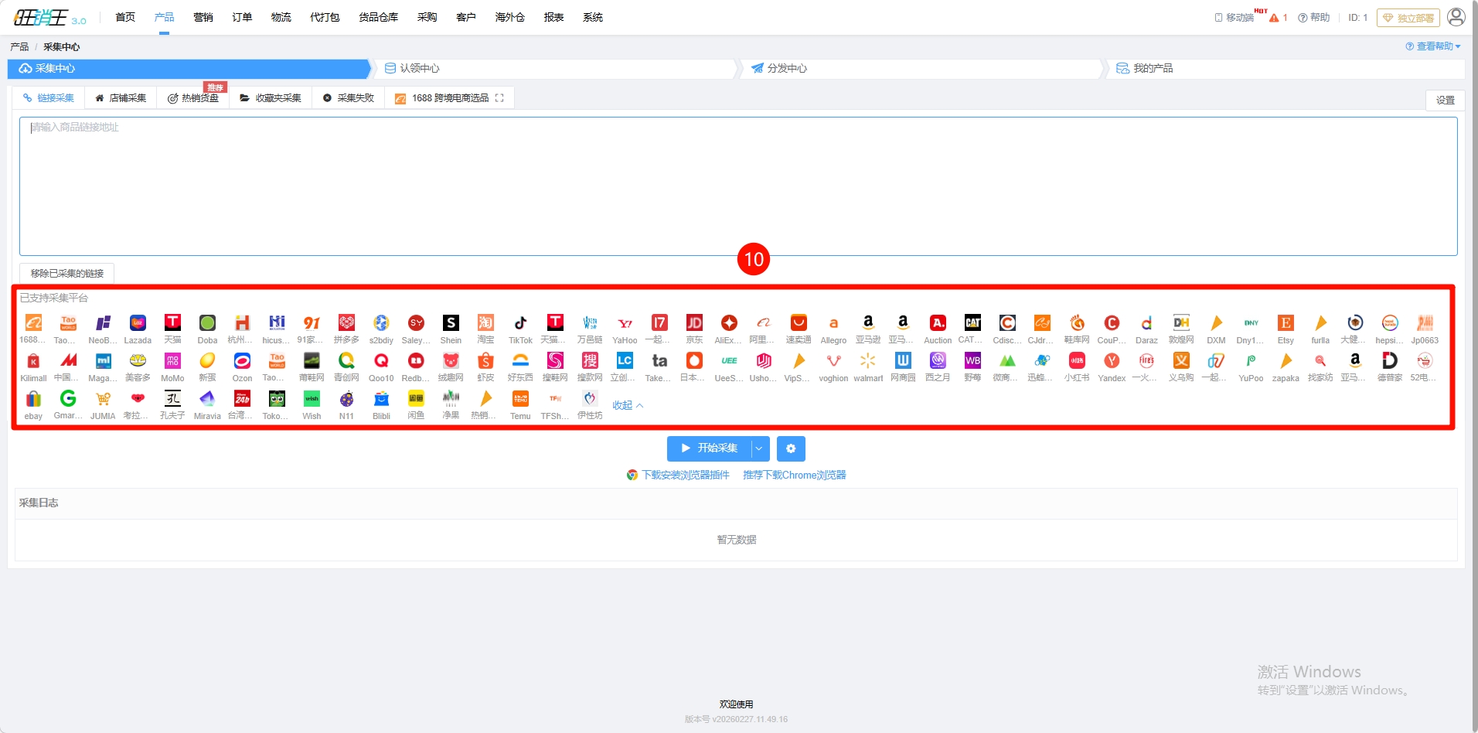This screenshot has height=733, width=1478.
Task: Expand the 1688 跨境电商选品 tab fullscreen icon
Action: (x=499, y=98)
